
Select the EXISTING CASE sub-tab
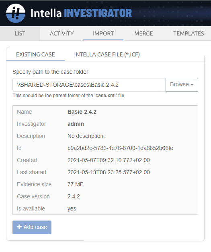click(x=35, y=54)
